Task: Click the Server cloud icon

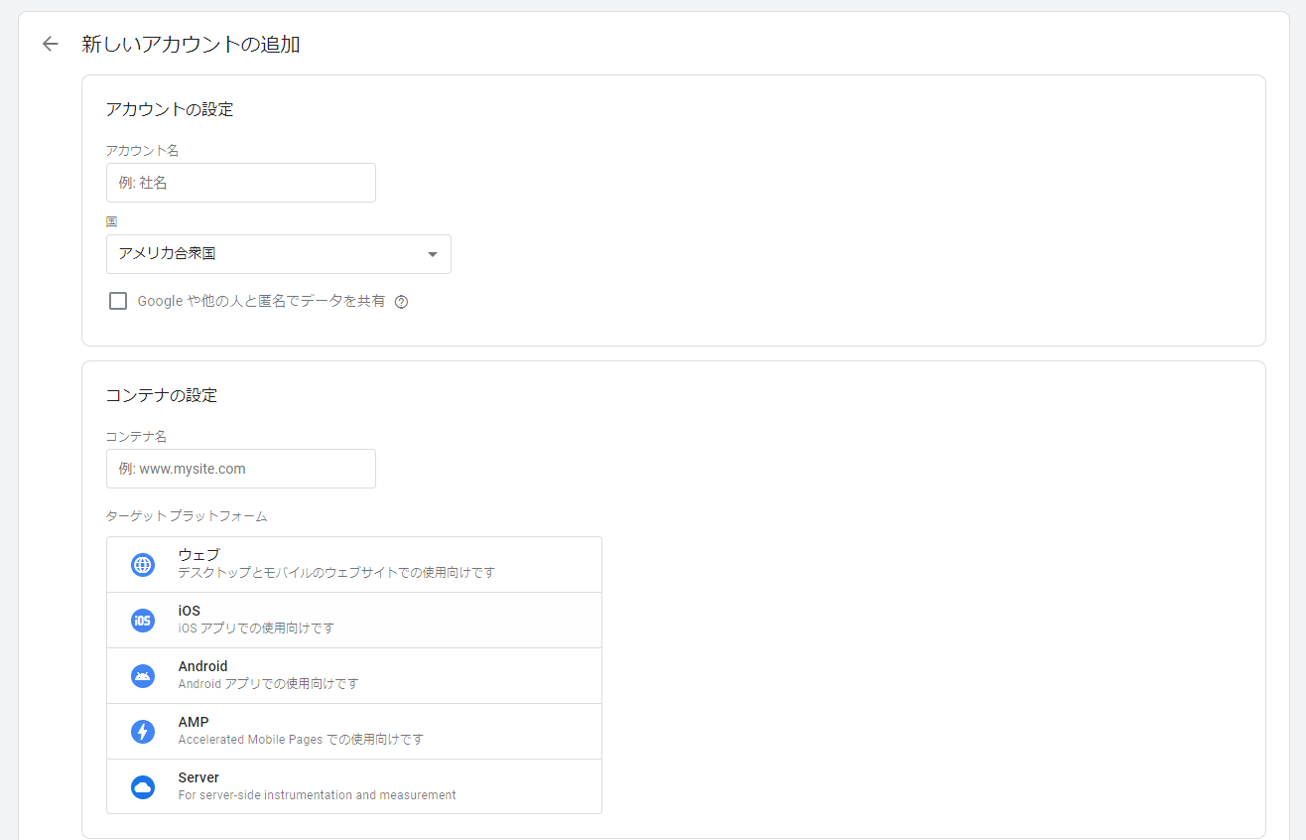Action: point(143,787)
